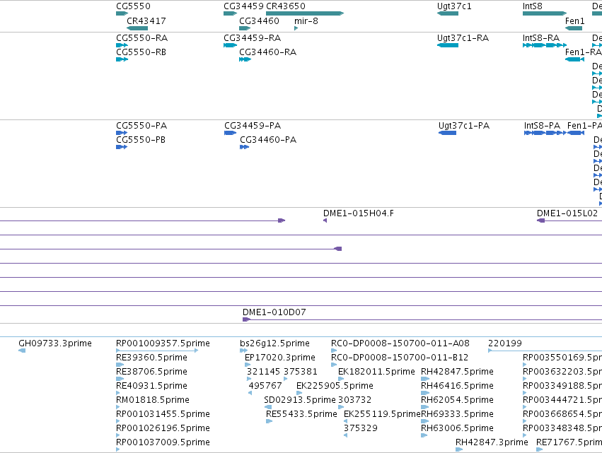
Task: Open the Fen1 gene label
Action: [574, 20]
